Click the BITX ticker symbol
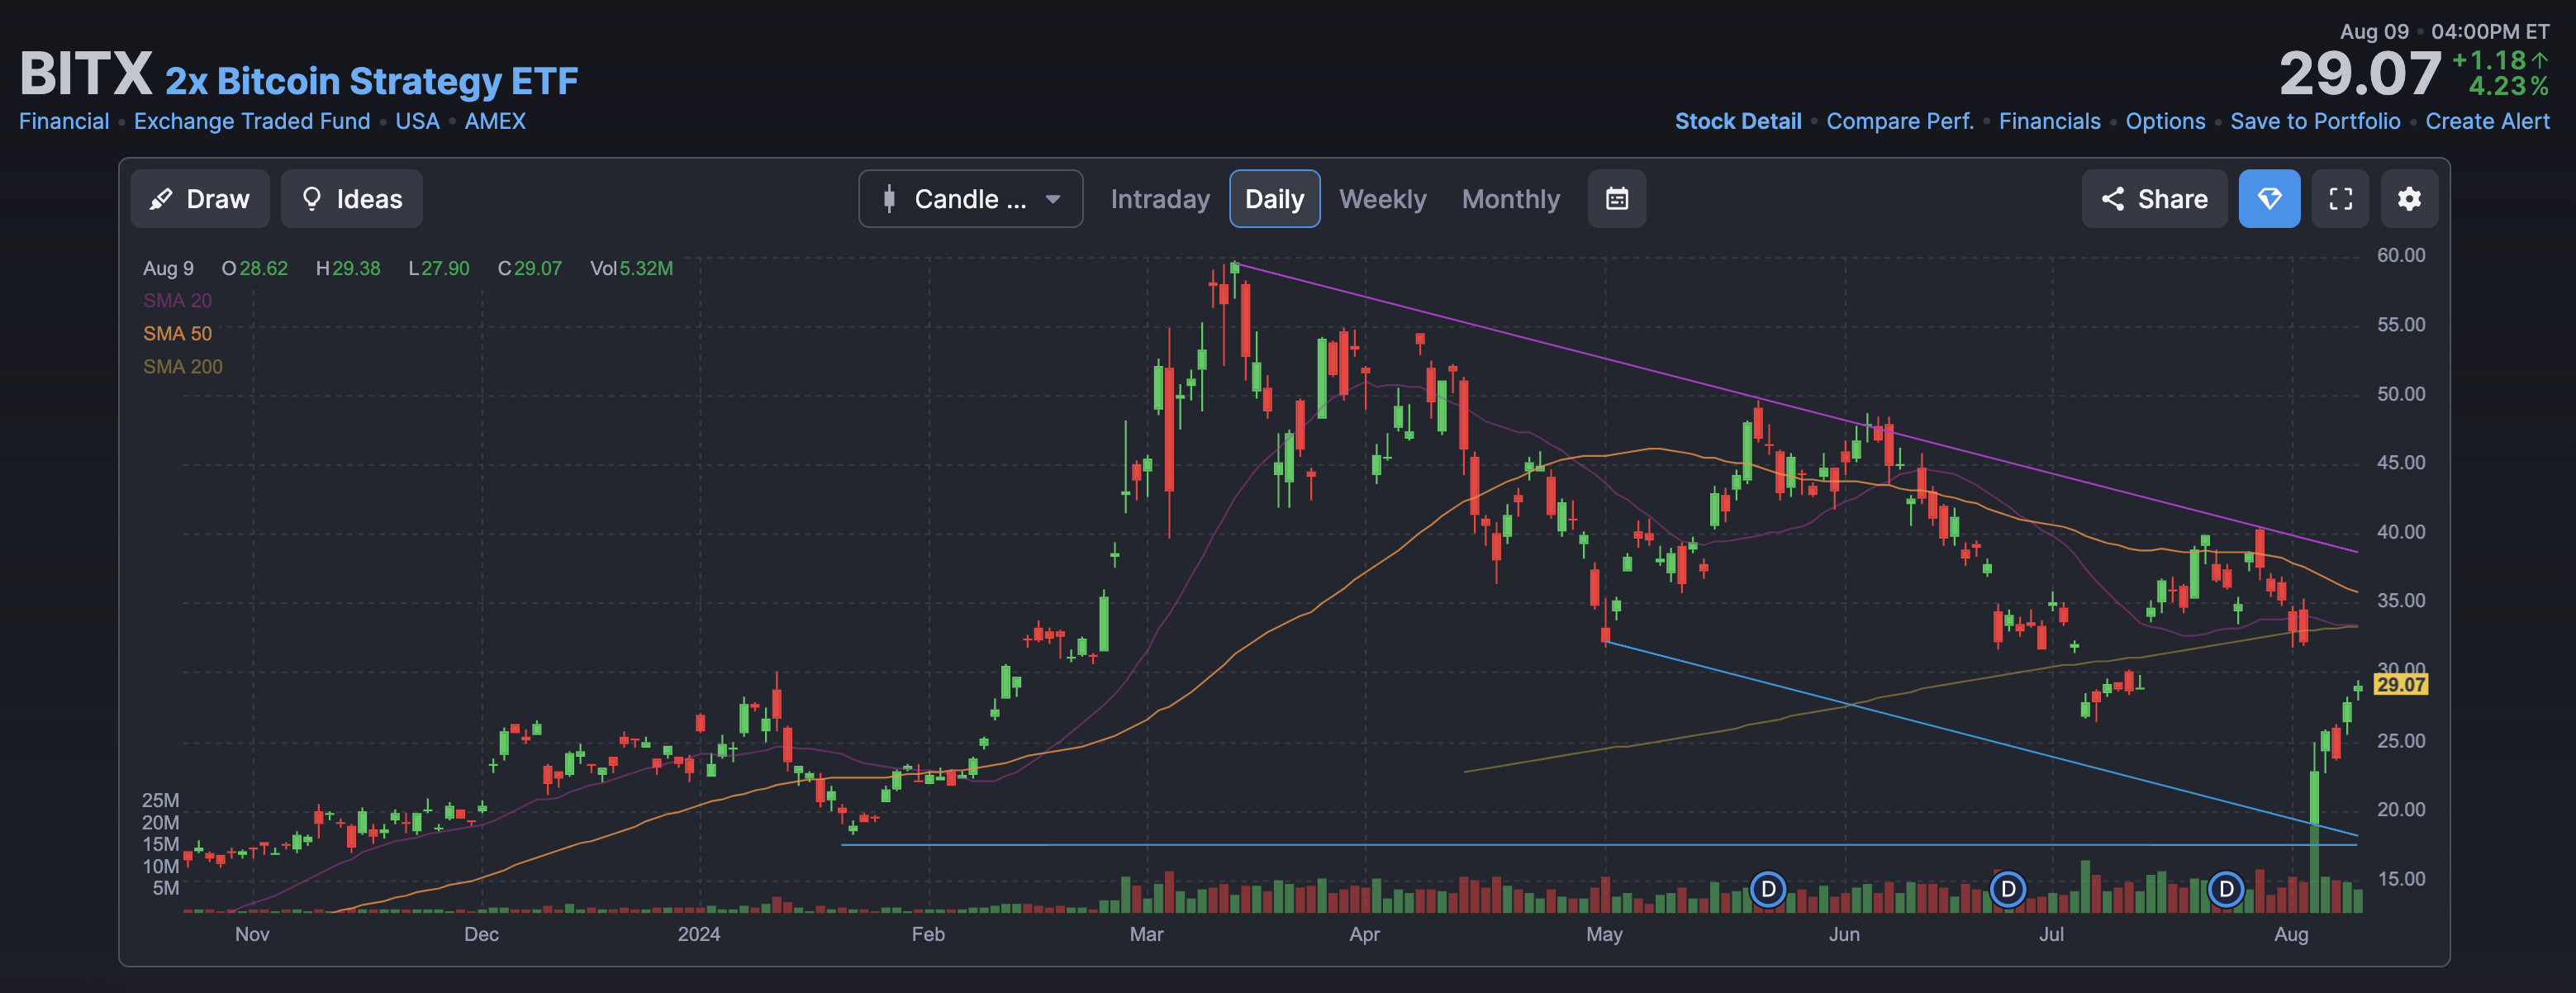 (x=86, y=74)
